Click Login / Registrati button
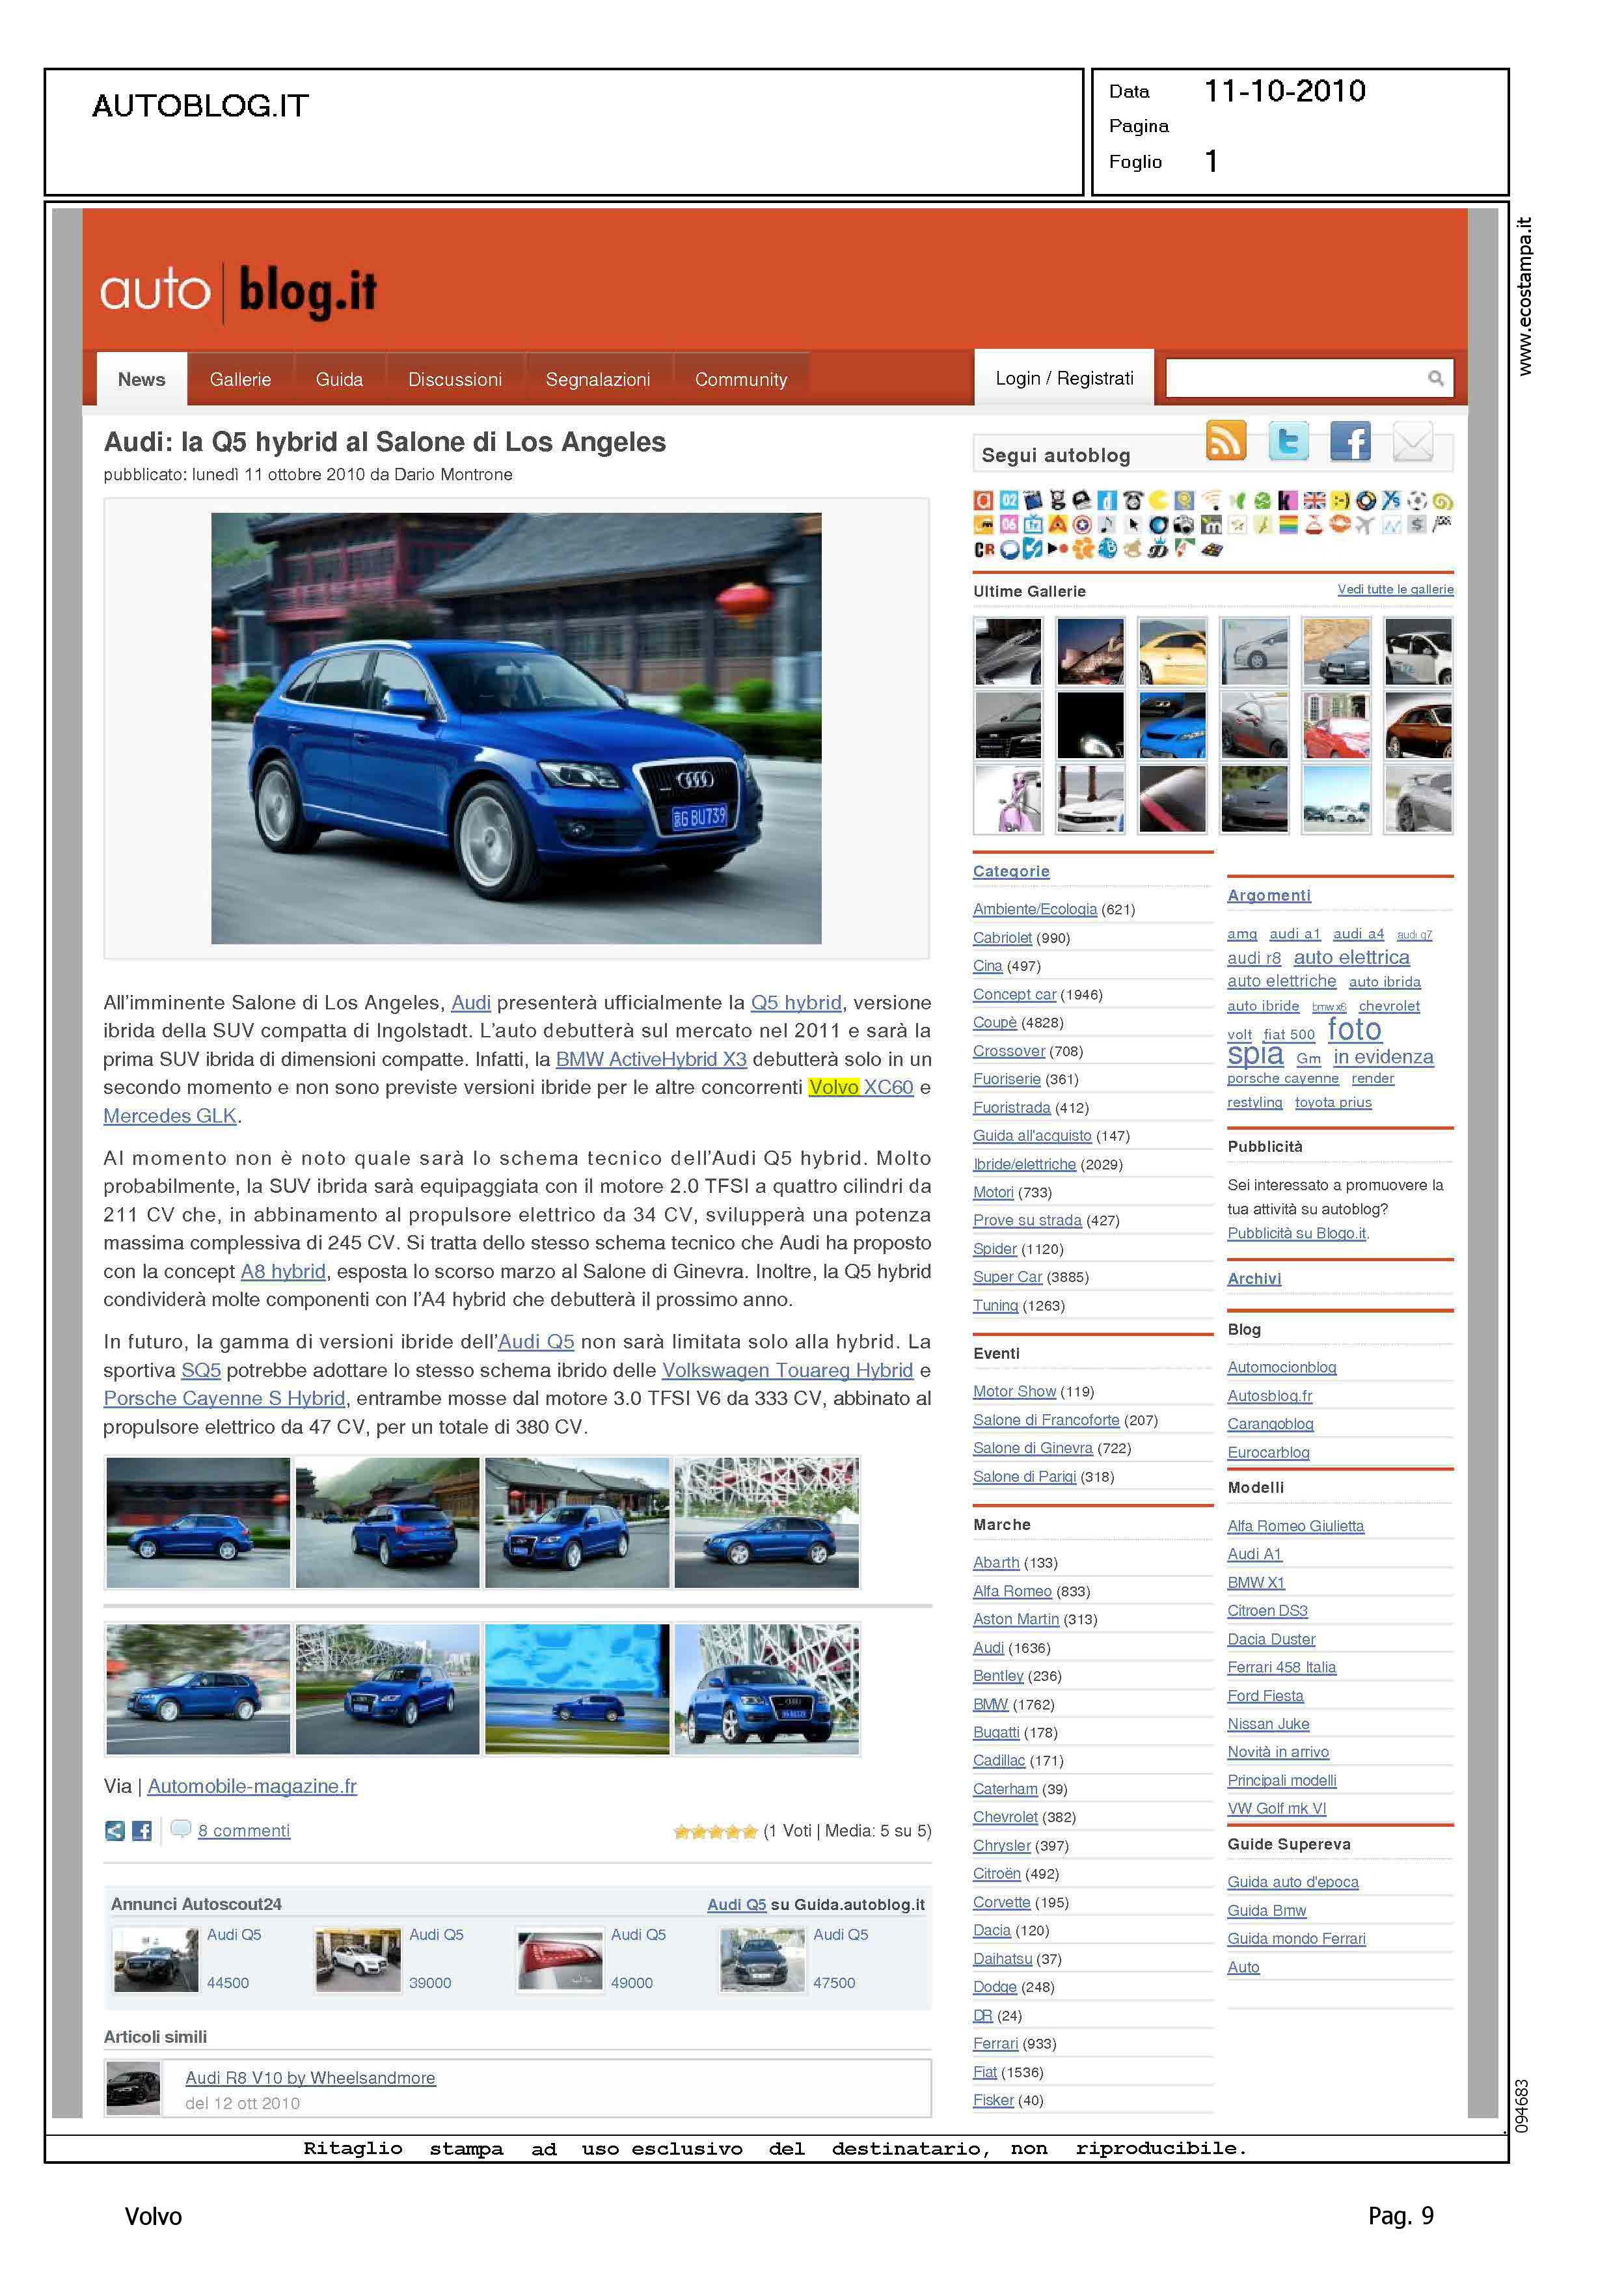This screenshot has width=1624, height=2279. pos(1064,378)
